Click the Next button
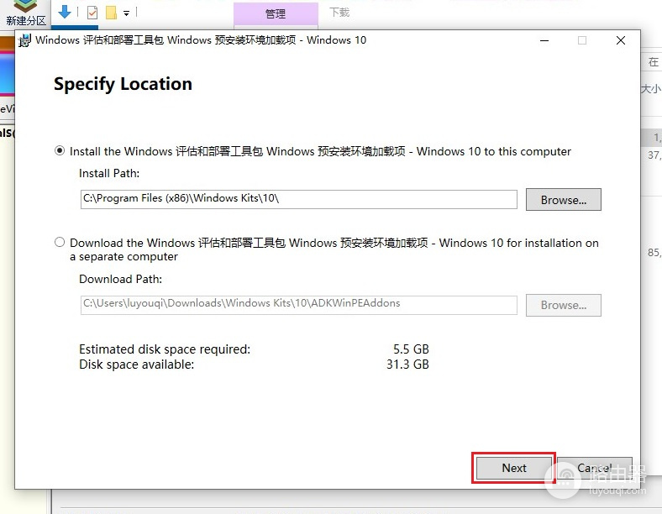 [513, 468]
